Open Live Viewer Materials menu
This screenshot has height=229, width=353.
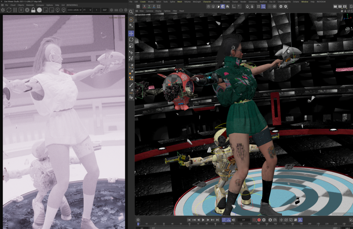click(30, 5)
